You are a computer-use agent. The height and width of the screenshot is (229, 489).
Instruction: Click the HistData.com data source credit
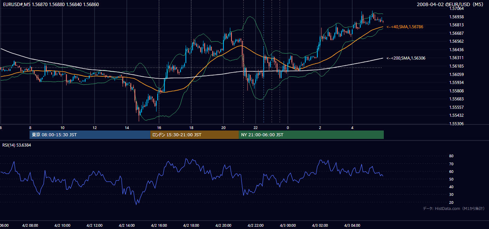point(454,208)
